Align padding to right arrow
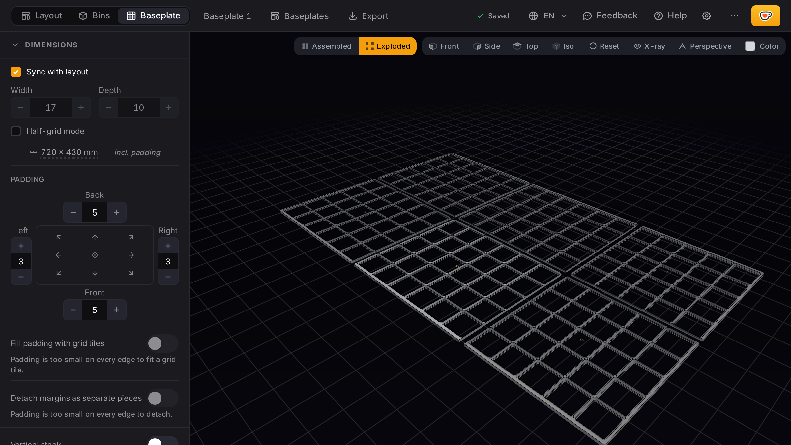791x445 pixels. pyautogui.click(x=131, y=255)
